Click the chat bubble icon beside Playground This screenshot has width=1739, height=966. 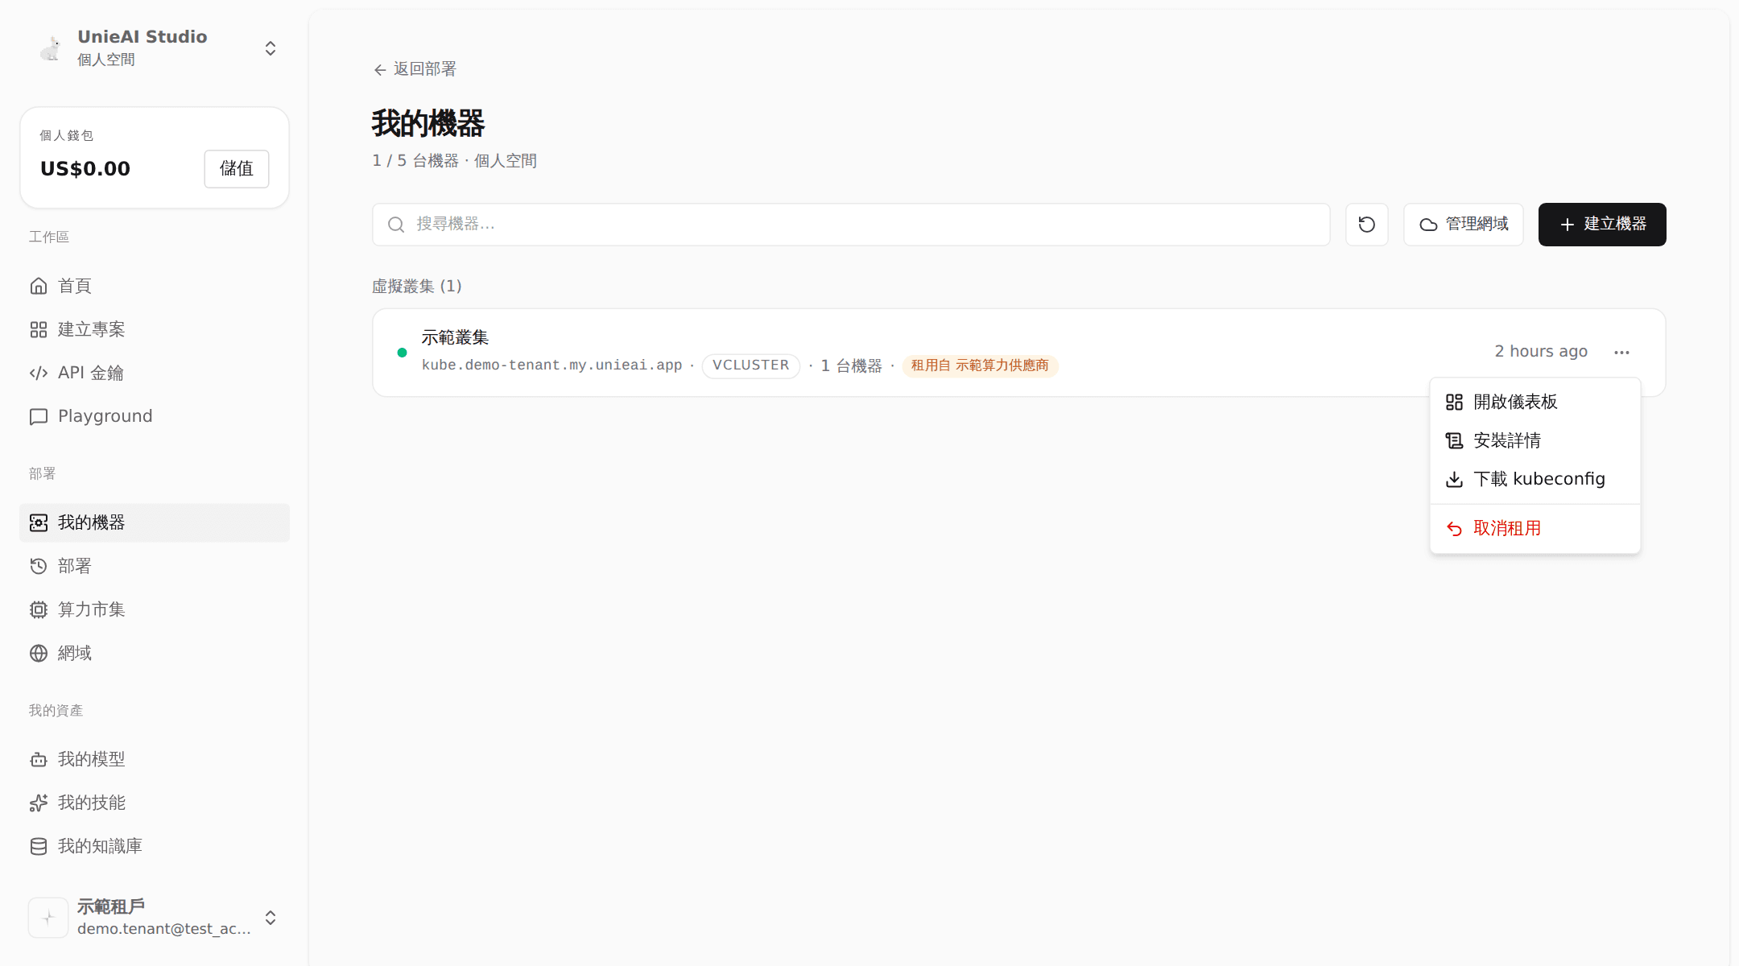point(39,416)
